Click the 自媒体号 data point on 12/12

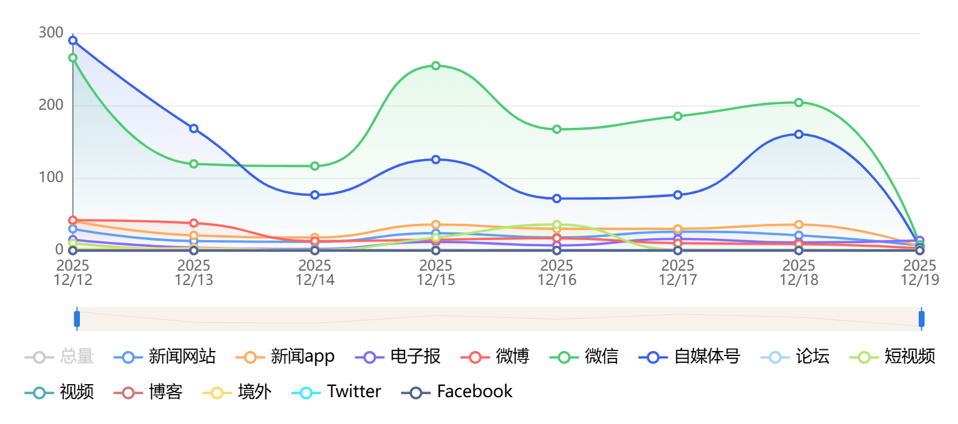[73, 41]
